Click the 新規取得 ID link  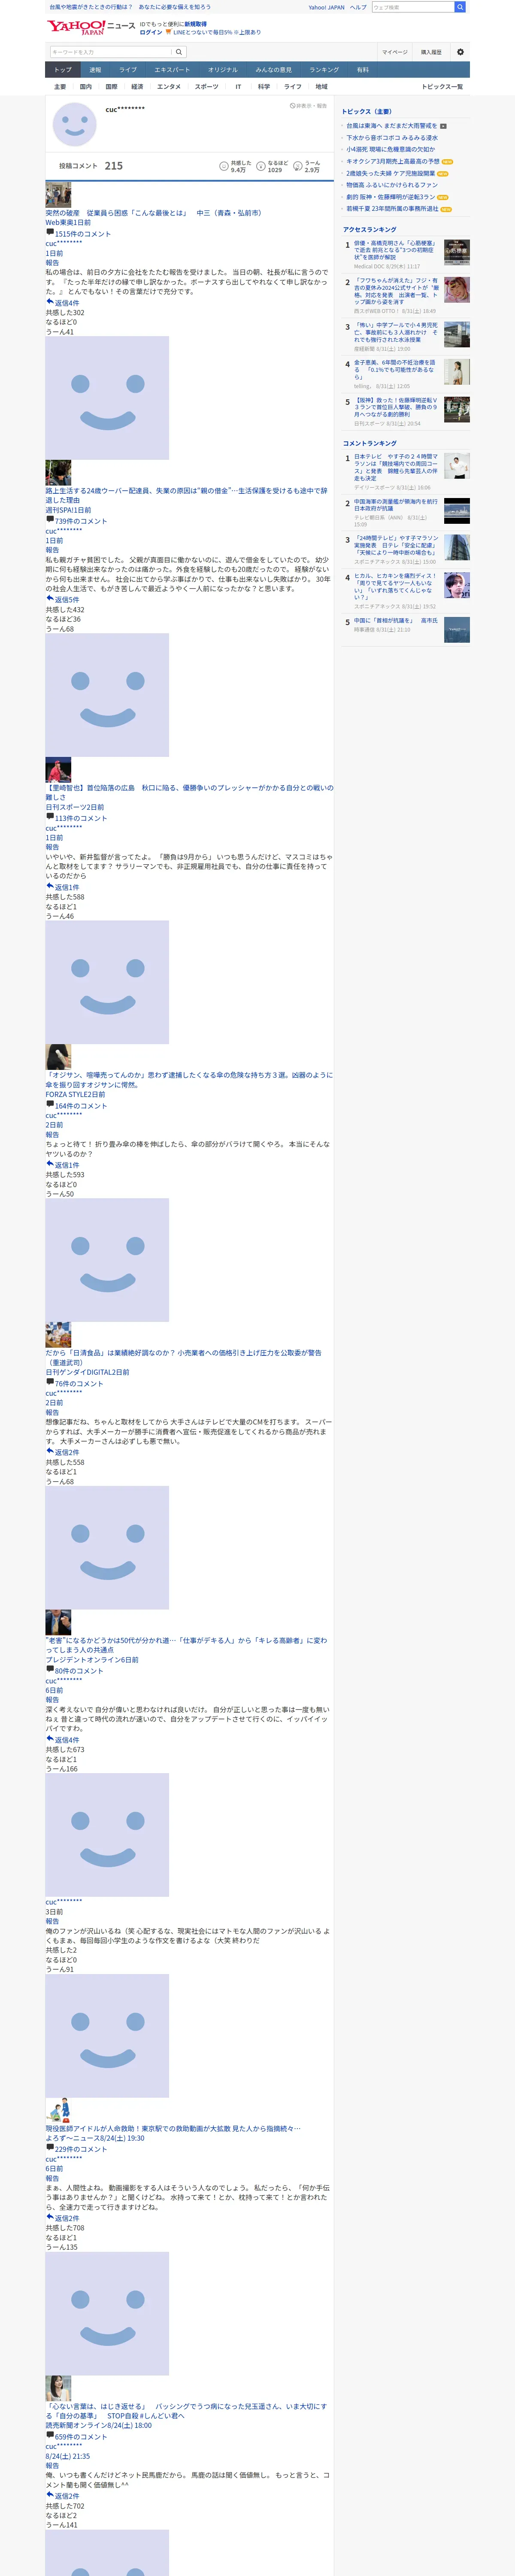196,23
